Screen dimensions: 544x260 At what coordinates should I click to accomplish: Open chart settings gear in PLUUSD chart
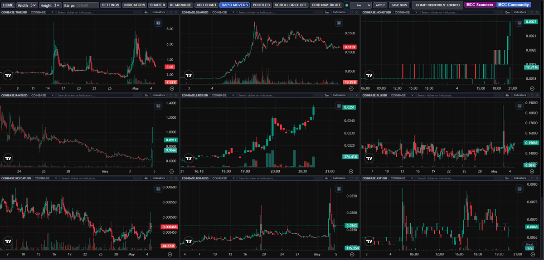click(533, 172)
